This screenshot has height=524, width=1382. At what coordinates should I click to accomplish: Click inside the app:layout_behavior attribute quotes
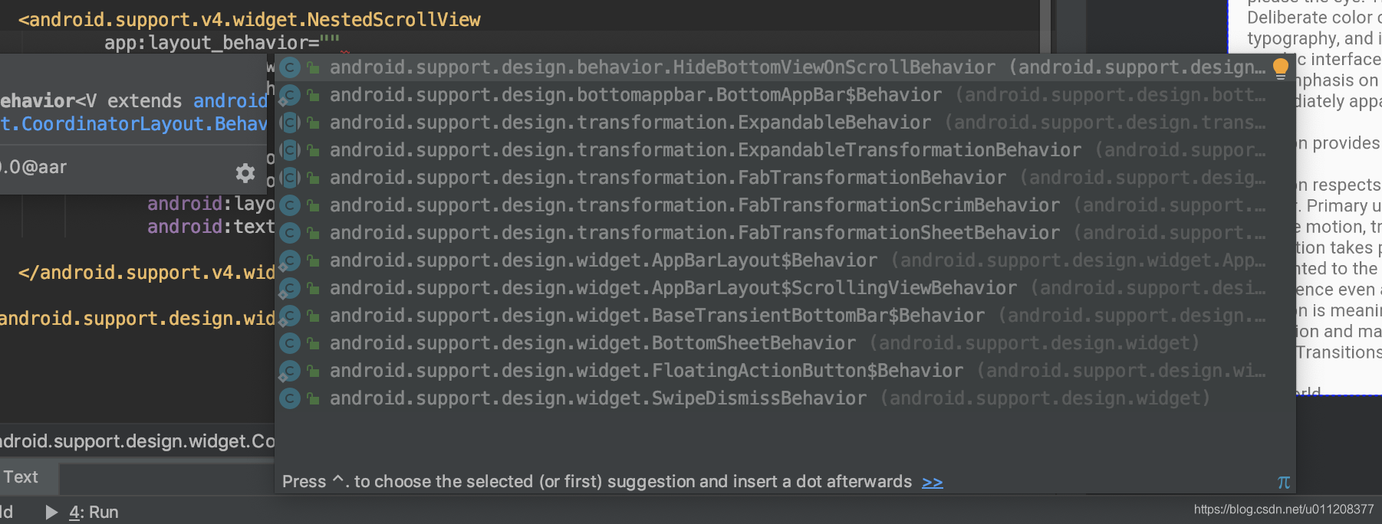[x=329, y=43]
